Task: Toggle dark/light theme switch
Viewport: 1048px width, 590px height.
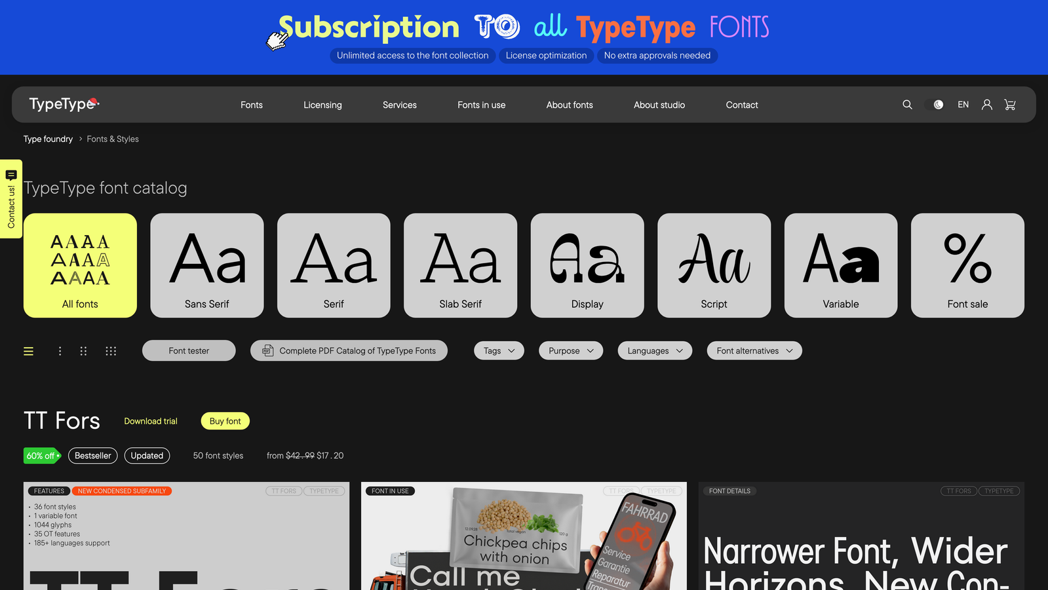Action: pos(935,105)
